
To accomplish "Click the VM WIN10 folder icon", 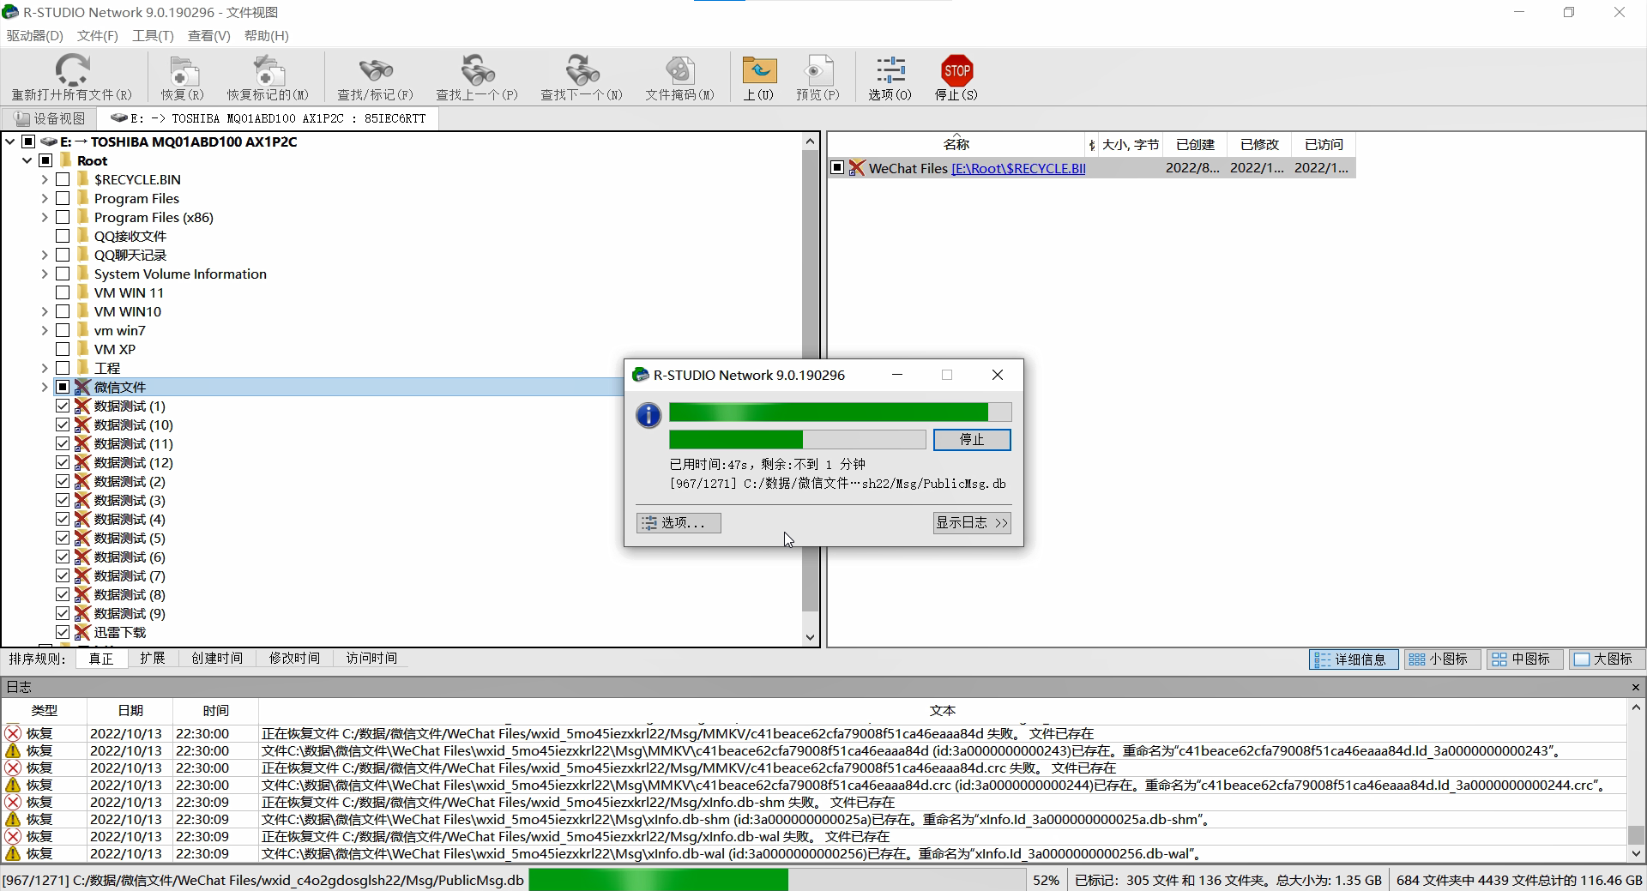I will (82, 311).
